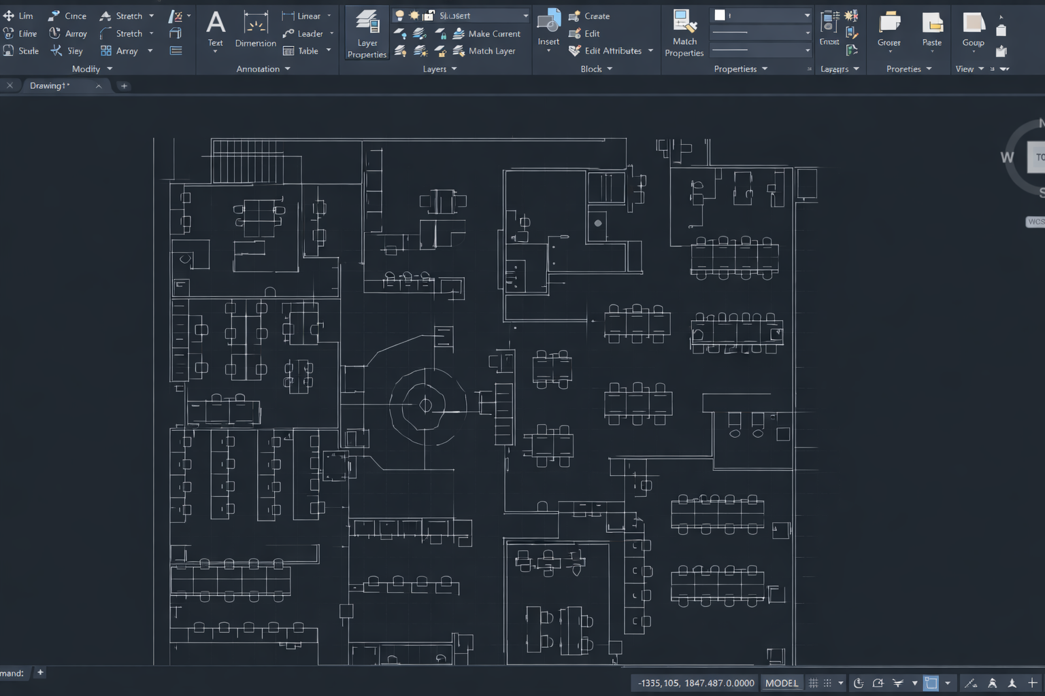Switch MODEL space toggle

coord(782,682)
